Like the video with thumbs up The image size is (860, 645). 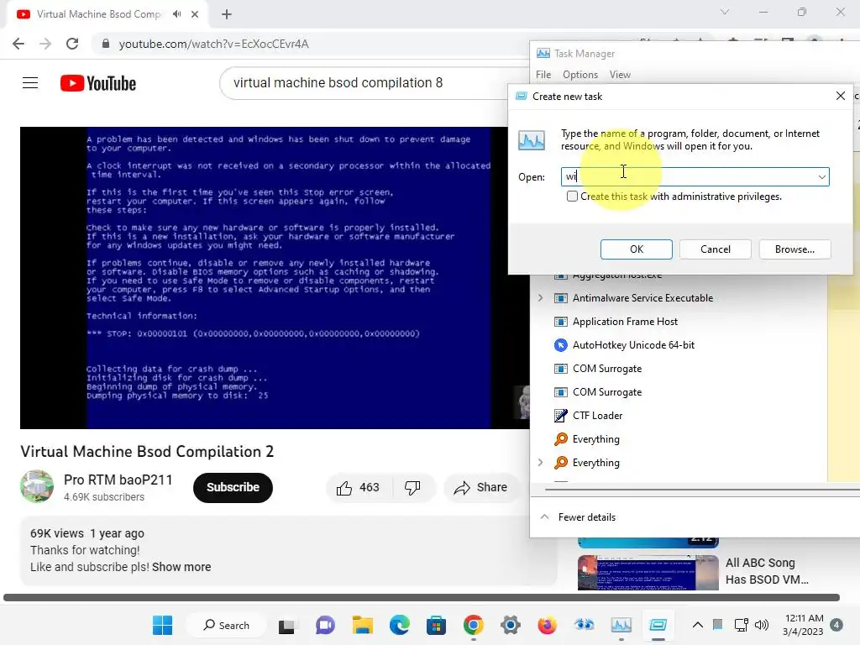coord(358,488)
